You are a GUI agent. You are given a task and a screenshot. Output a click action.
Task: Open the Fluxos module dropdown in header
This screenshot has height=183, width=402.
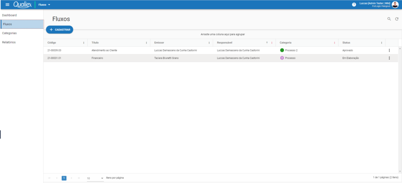coord(44,5)
